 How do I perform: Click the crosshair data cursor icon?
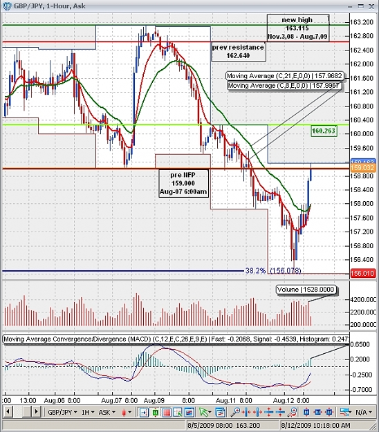pyautogui.click(x=178, y=413)
